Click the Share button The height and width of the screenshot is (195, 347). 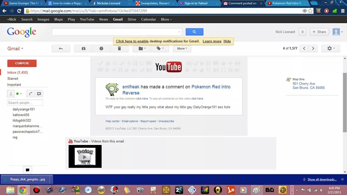(319, 32)
